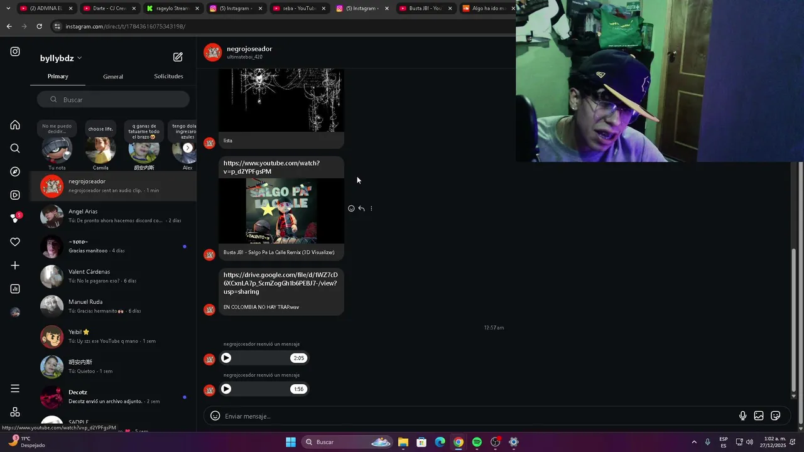Screen dimensions: 804x452
Task: Close the ADIVINA EL browser tab
Action: 70,9
